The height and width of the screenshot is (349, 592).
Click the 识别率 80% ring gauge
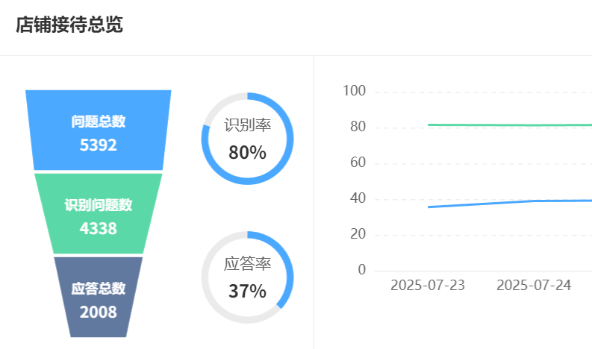(x=247, y=139)
